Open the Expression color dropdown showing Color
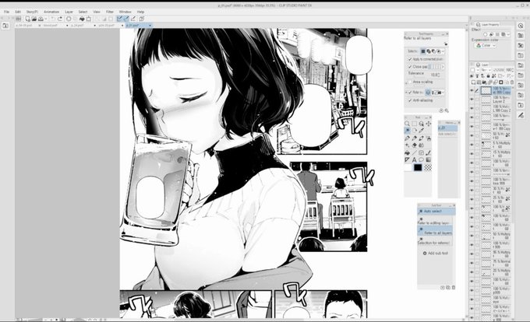 [486, 45]
